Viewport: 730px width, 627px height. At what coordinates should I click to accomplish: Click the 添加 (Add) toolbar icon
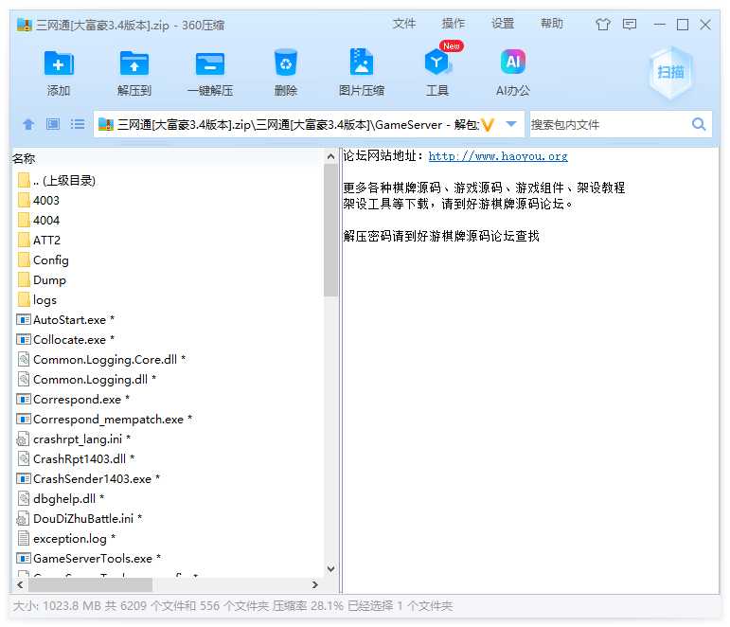pyautogui.click(x=59, y=63)
